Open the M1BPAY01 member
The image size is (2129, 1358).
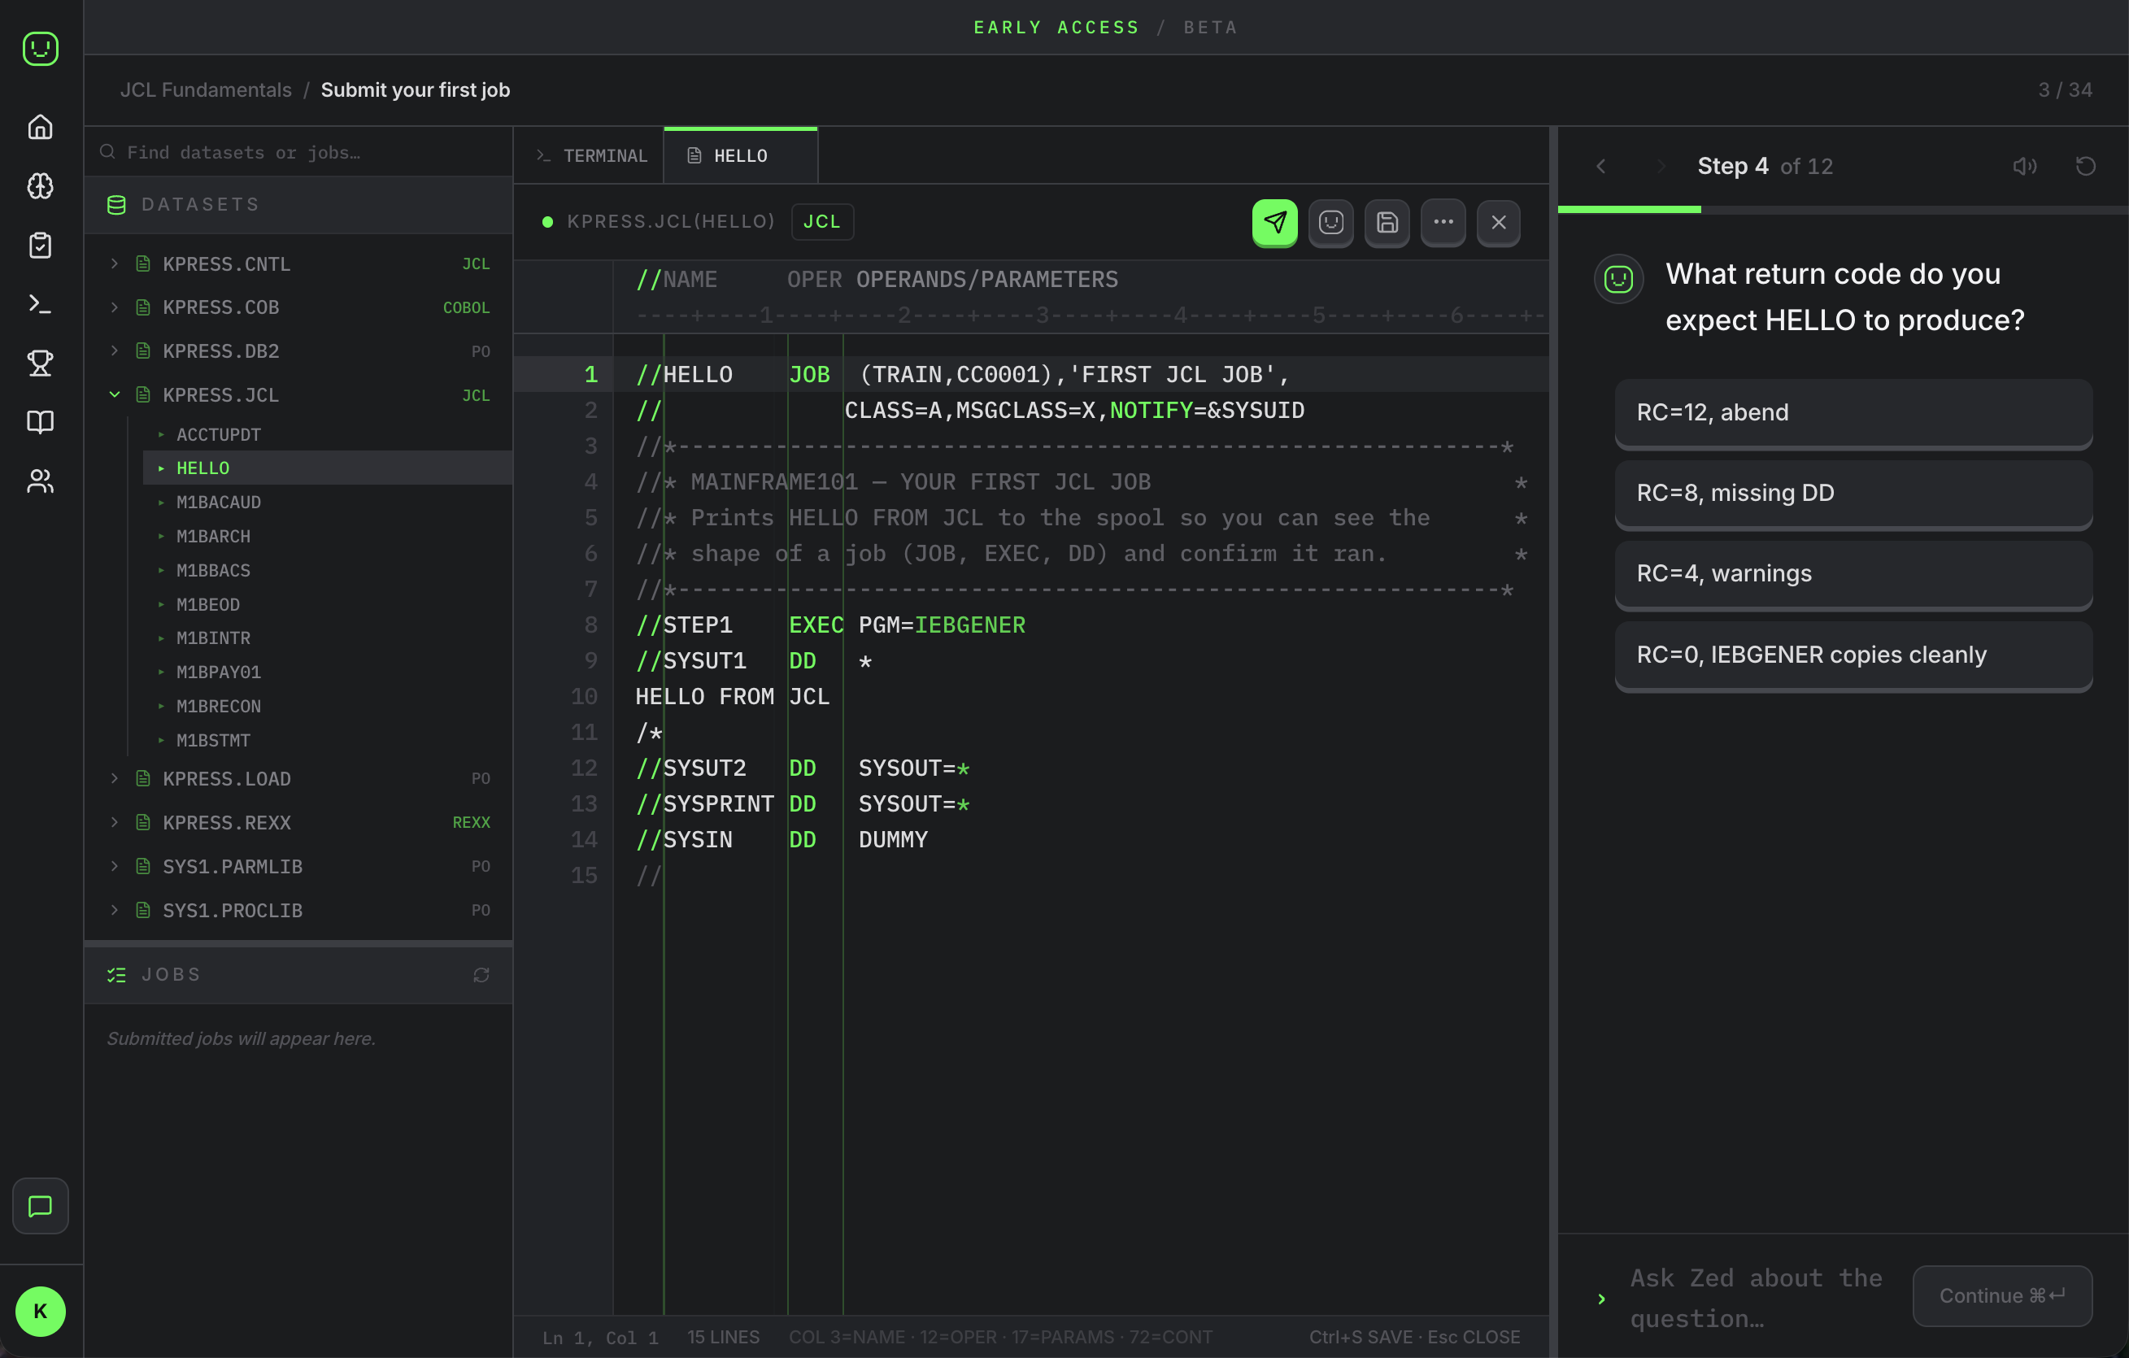coord(327,672)
